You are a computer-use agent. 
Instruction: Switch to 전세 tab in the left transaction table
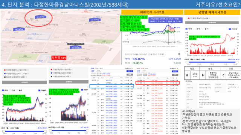[x=97, y=68]
